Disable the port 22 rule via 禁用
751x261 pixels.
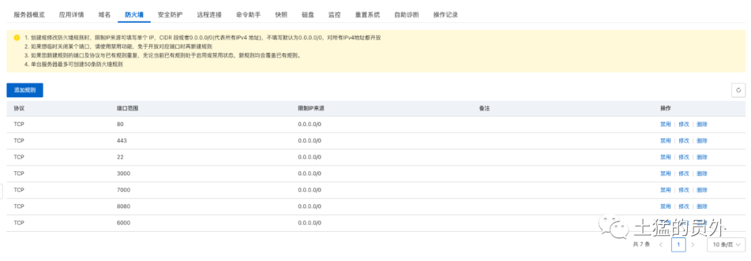665,157
